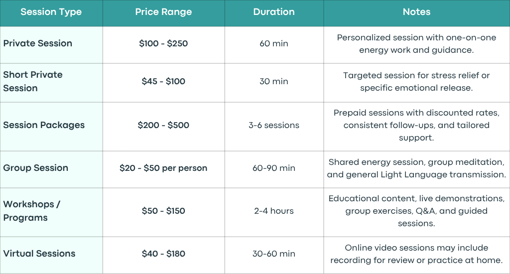Screen dimensions: 510x274
Task: Select the Group Session row label
Action: 36,168
